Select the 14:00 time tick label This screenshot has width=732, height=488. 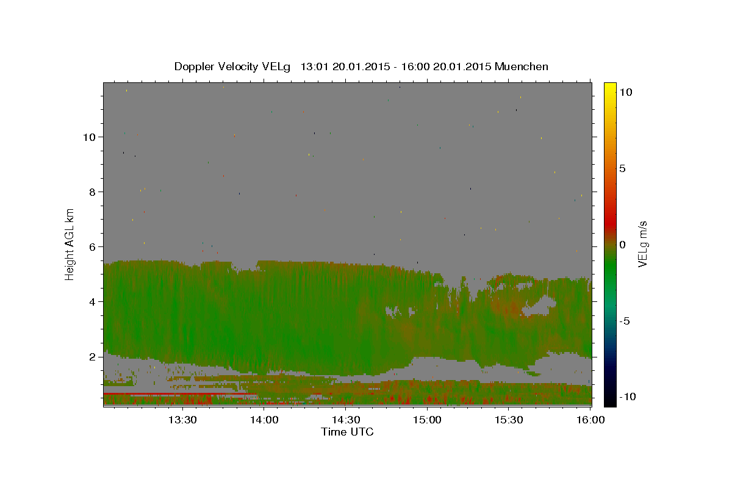[264, 420]
